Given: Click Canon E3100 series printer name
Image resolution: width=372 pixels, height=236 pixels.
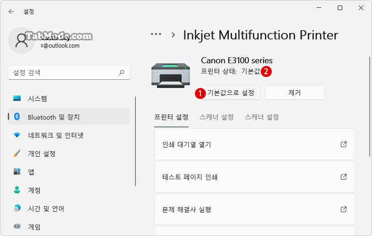Looking at the screenshot, I should pyautogui.click(x=237, y=60).
